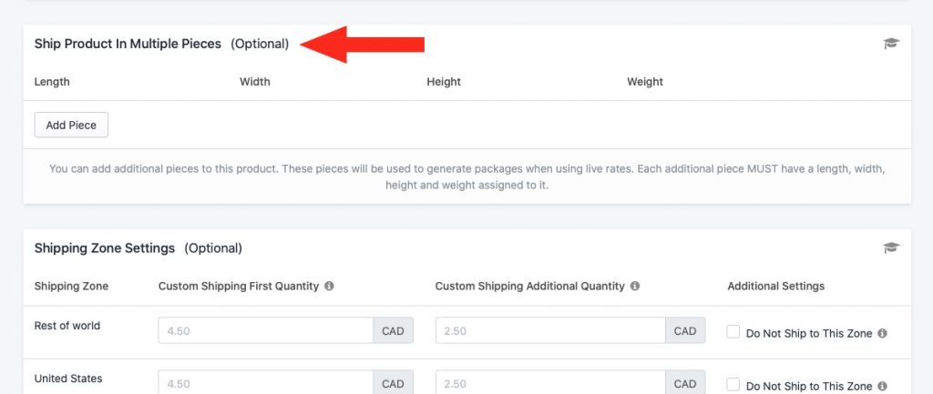Click the Weight column header
933x394 pixels.
[x=645, y=81]
